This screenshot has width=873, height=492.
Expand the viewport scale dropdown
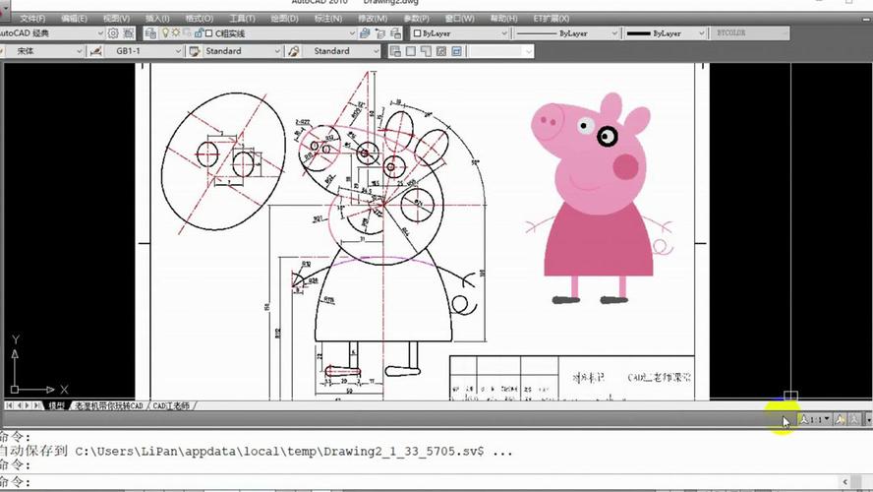(x=528, y=52)
